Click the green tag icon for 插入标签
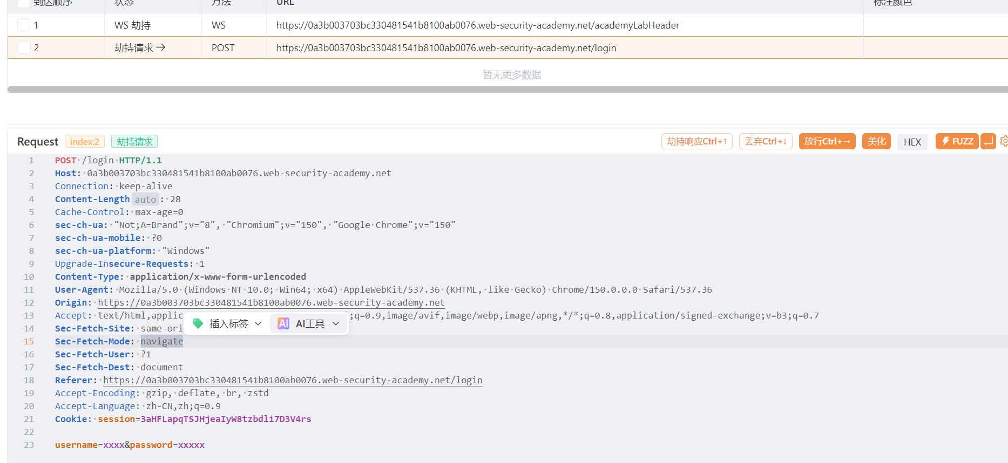The width and height of the screenshot is (1008, 463). point(198,323)
